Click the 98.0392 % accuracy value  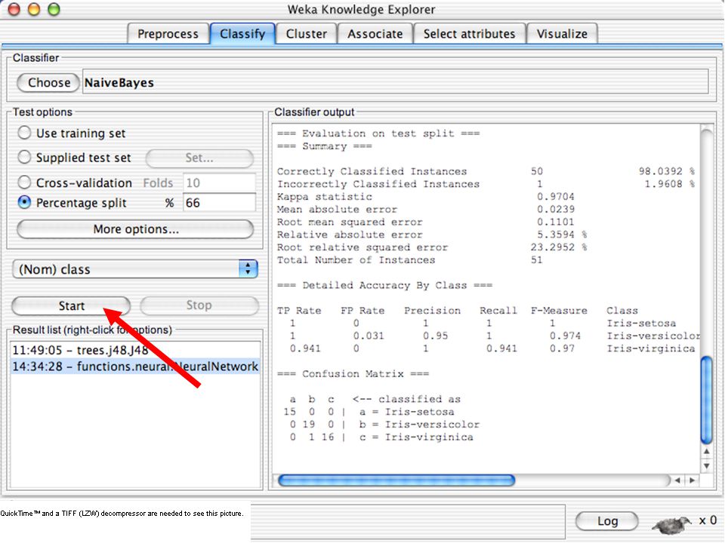pyautogui.click(x=667, y=171)
